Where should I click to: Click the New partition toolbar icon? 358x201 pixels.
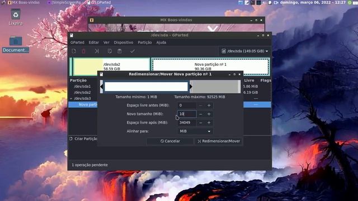(x=74, y=51)
